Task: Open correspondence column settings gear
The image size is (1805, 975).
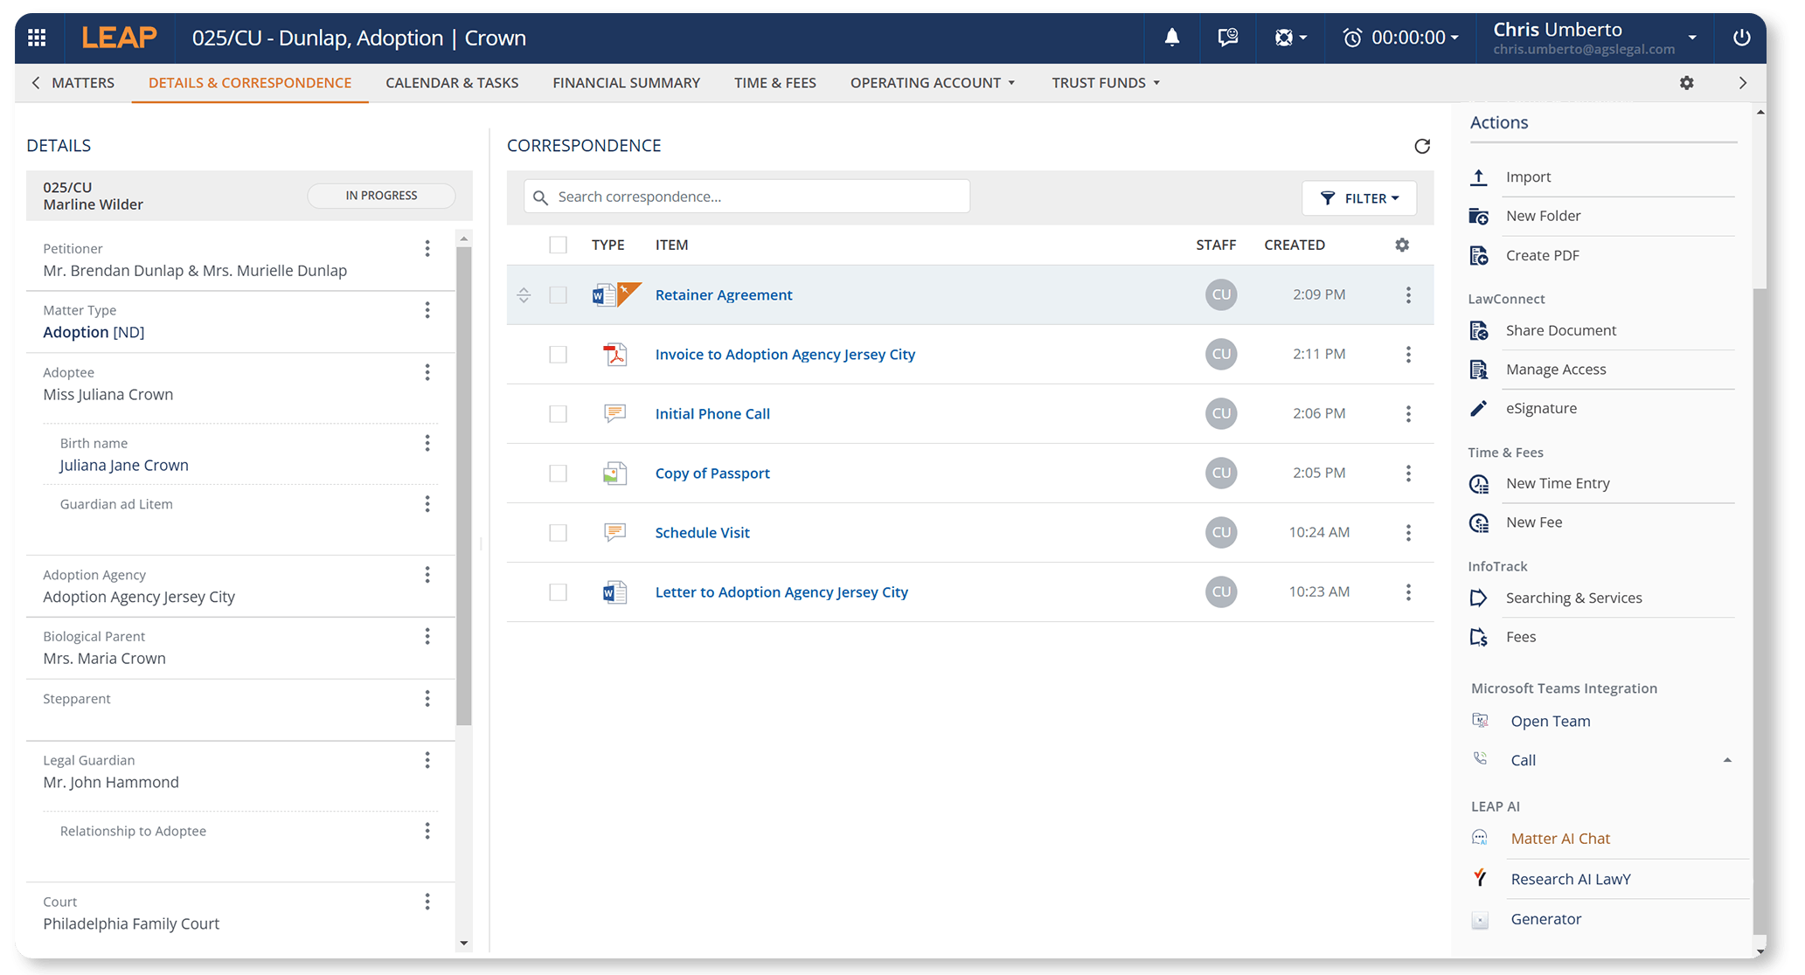Action: 1402,245
